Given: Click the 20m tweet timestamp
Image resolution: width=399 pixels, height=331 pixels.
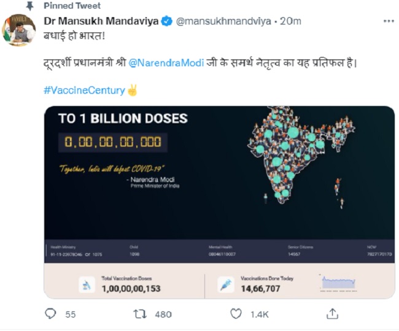Looking at the screenshot, I should [x=290, y=21].
